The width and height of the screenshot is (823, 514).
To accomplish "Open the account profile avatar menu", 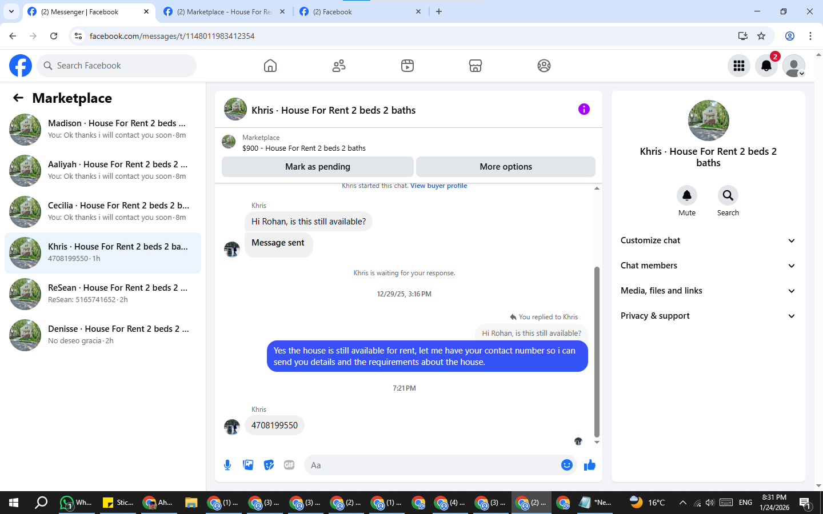I will [x=794, y=66].
